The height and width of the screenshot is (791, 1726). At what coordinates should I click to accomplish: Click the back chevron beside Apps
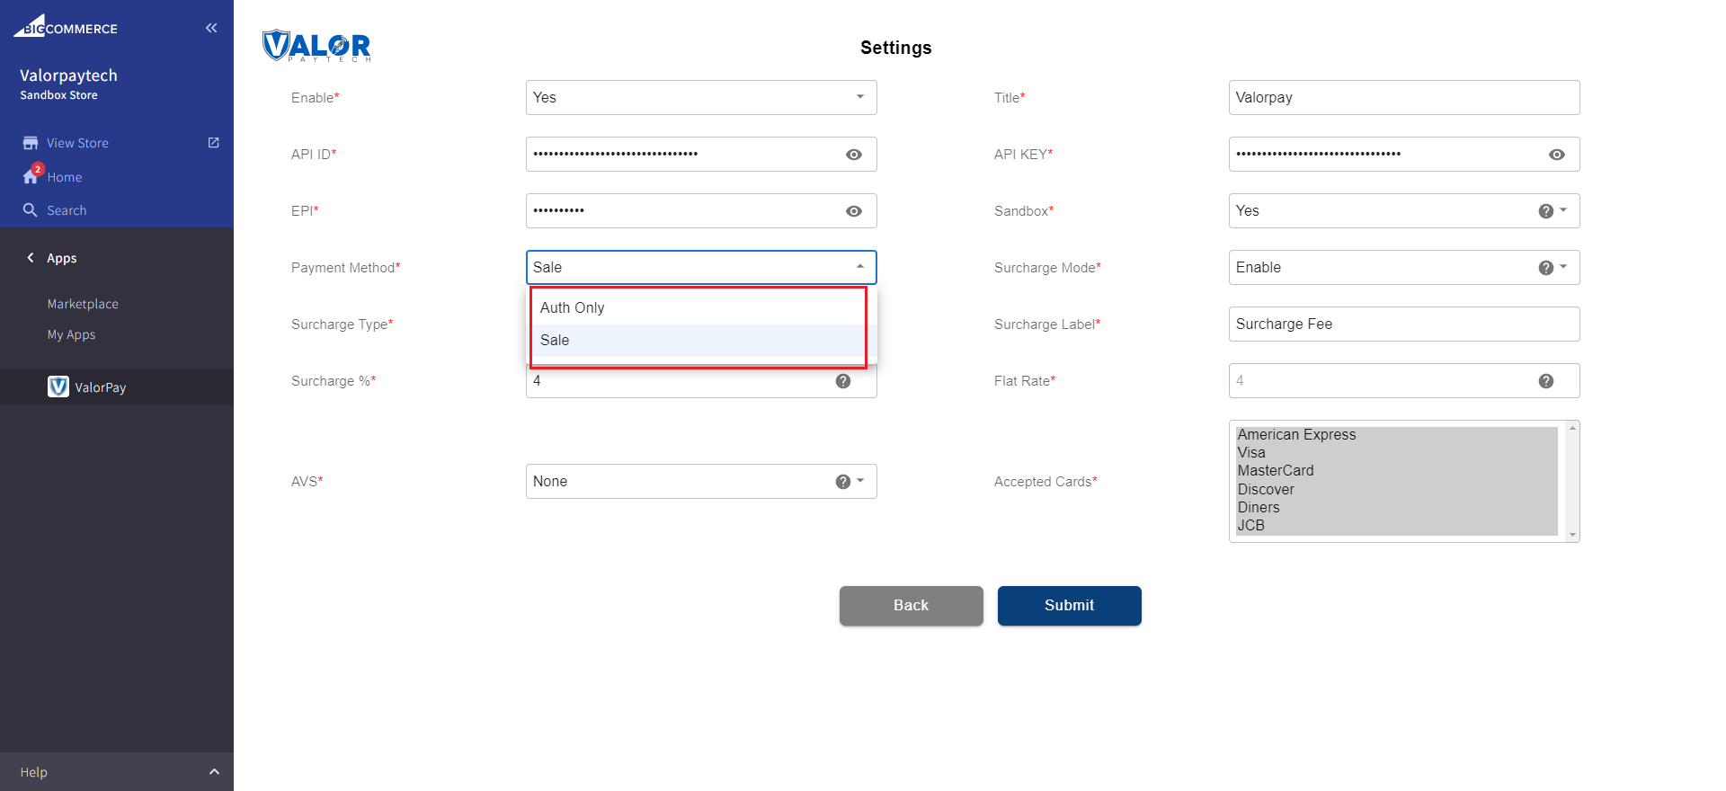pos(31,258)
